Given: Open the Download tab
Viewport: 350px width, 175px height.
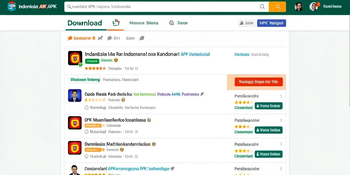Looking at the screenshot, I should [x=85, y=23].
